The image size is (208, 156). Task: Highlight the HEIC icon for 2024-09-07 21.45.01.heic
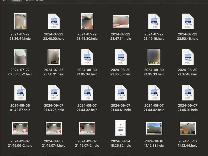click(188, 93)
